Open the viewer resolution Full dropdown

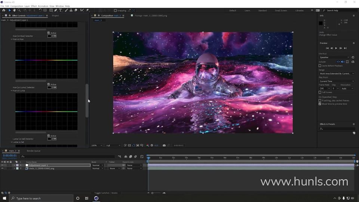(113, 146)
